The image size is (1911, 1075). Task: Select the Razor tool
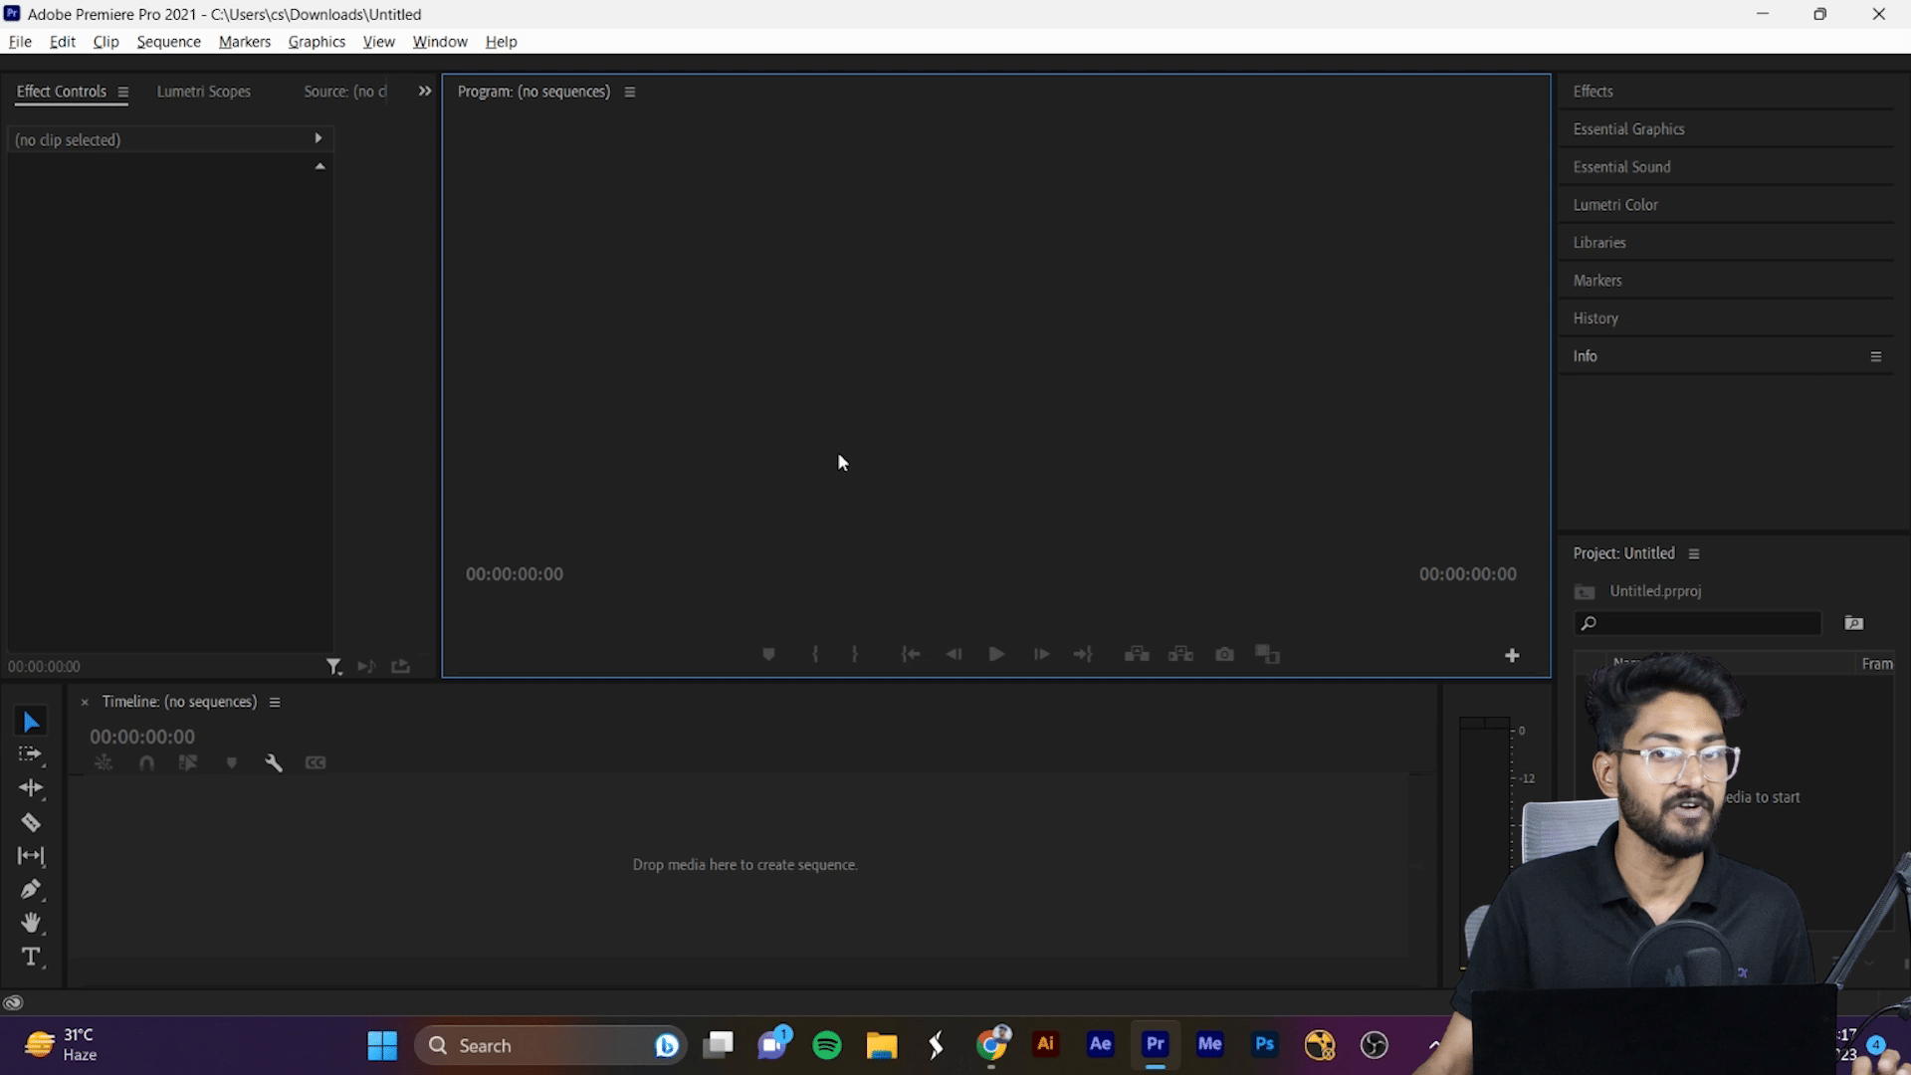pyautogui.click(x=30, y=822)
